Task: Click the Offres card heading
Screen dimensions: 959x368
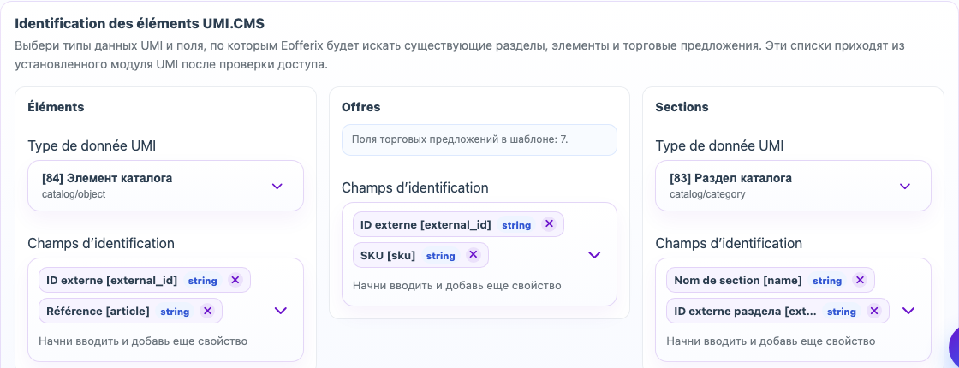Action: pyautogui.click(x=360, y=107)
